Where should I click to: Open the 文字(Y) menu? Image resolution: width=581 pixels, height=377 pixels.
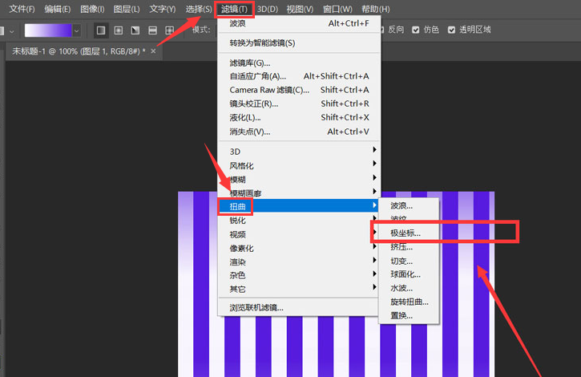(x=163, y=9)
